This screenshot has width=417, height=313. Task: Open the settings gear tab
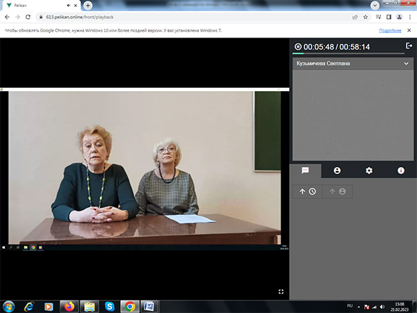[369, 170]
